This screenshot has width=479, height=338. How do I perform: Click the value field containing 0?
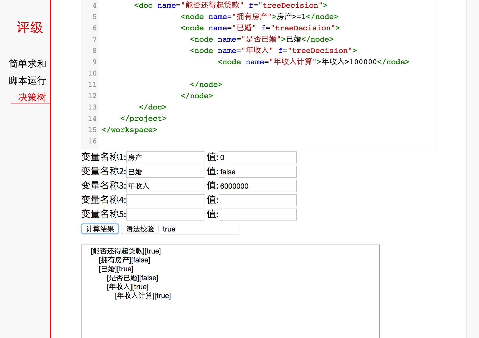[257, 157]
